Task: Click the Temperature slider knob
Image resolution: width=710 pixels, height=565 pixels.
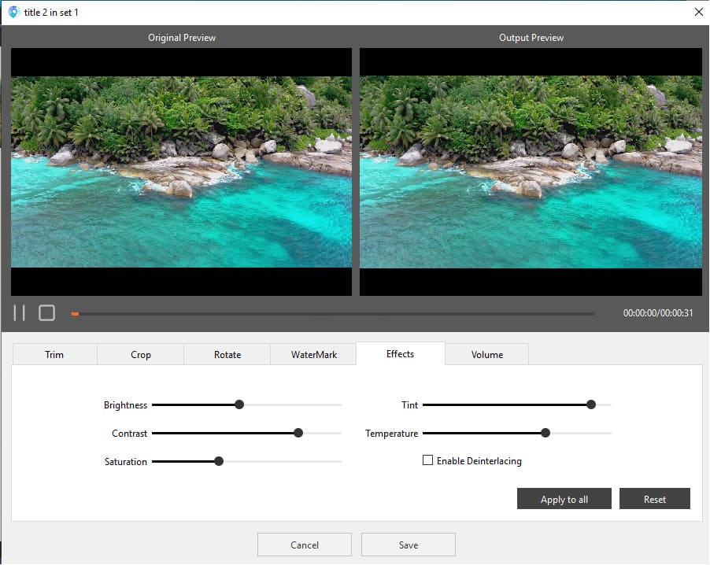Action: tap(545, 433)
